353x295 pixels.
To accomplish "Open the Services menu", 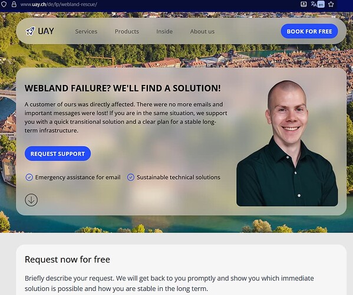I will [86, 31].
